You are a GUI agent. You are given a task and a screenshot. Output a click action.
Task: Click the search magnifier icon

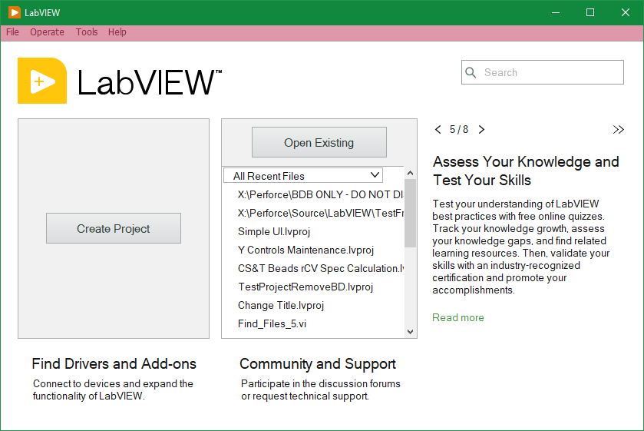click(x=471, y=72)
